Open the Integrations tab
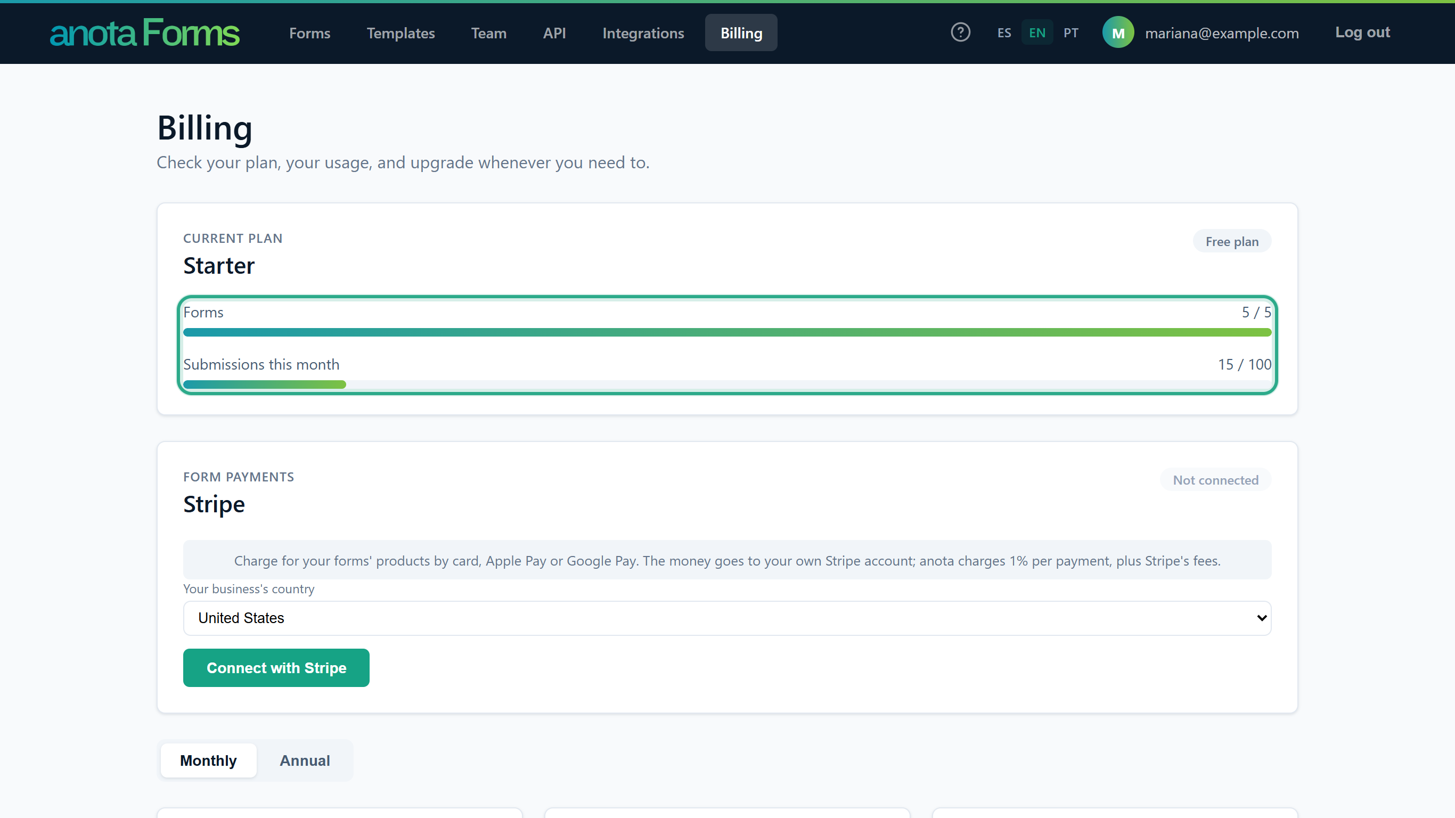 643,33
